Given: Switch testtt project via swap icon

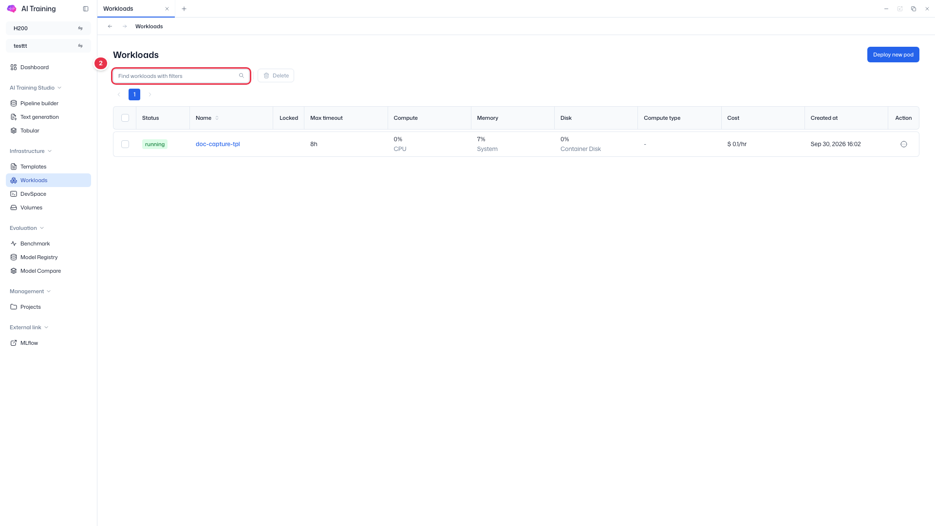Looking at the screenshot, I should pyautogui.click(x=80, y=46).
